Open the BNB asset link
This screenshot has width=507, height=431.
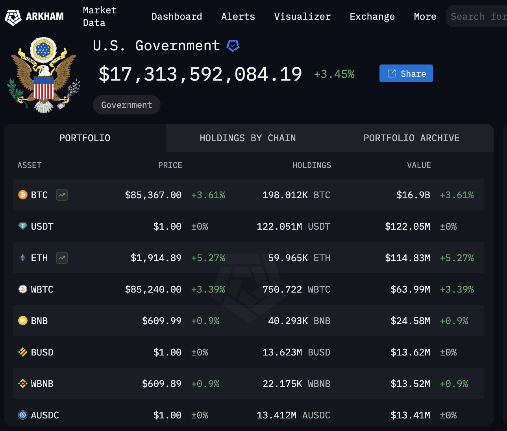click(x=39, y=321)
